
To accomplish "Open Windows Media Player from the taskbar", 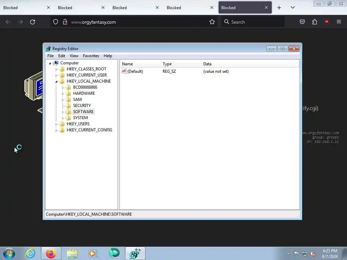I will click(93, 253).
